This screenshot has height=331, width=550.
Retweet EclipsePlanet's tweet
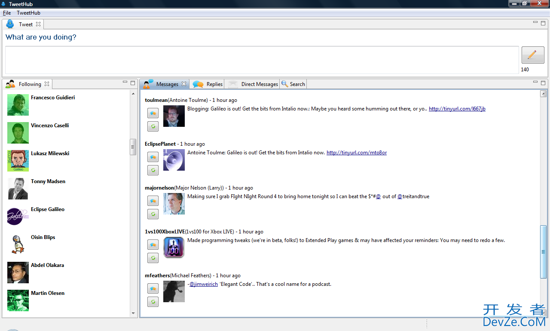pyautogui.click(x=153, y=170)
